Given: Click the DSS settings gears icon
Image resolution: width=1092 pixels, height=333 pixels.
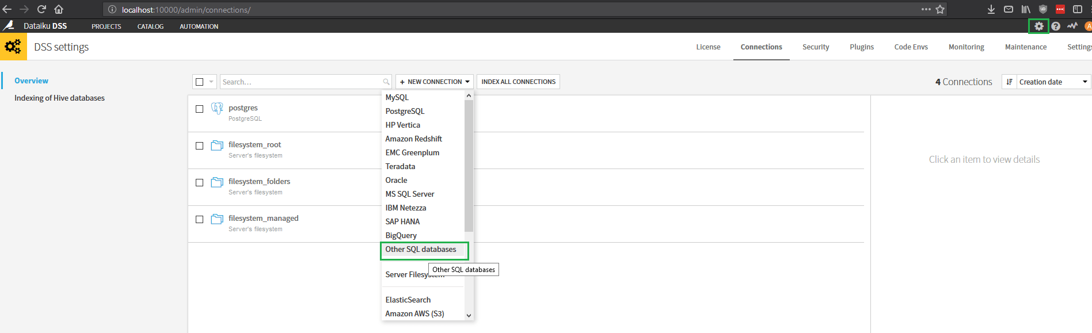Looking at the screenshot, I should 13,47.
